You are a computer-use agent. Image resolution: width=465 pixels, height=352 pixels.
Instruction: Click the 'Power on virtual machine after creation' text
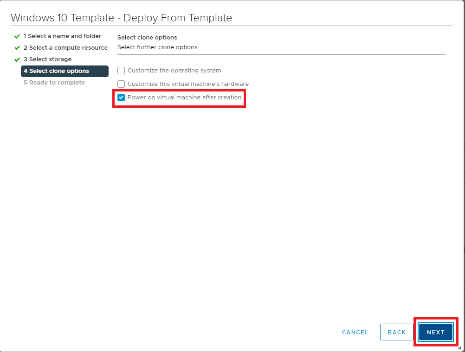click(x=184, y=98)
